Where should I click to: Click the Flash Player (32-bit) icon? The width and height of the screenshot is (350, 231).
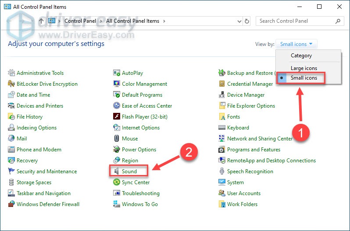pyautogui.click(x=117, y=117)
